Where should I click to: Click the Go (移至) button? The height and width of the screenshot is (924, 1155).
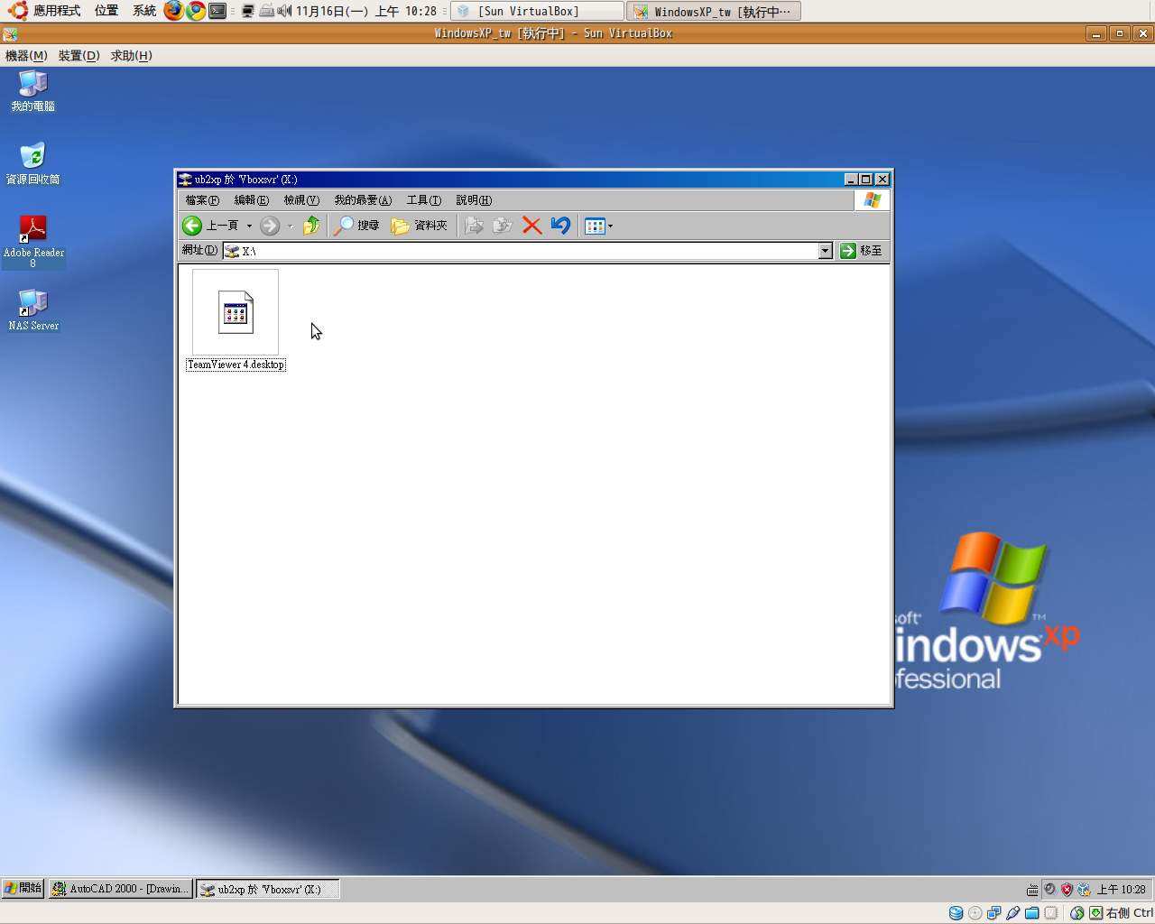pyautogui.click(x=861, y=251)
